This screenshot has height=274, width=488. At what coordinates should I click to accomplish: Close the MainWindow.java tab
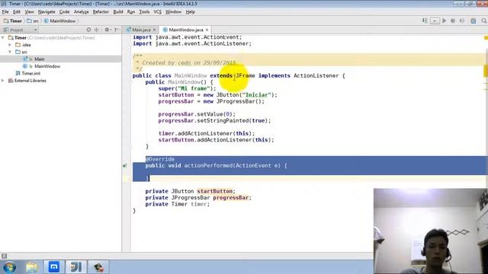point(207,30)
